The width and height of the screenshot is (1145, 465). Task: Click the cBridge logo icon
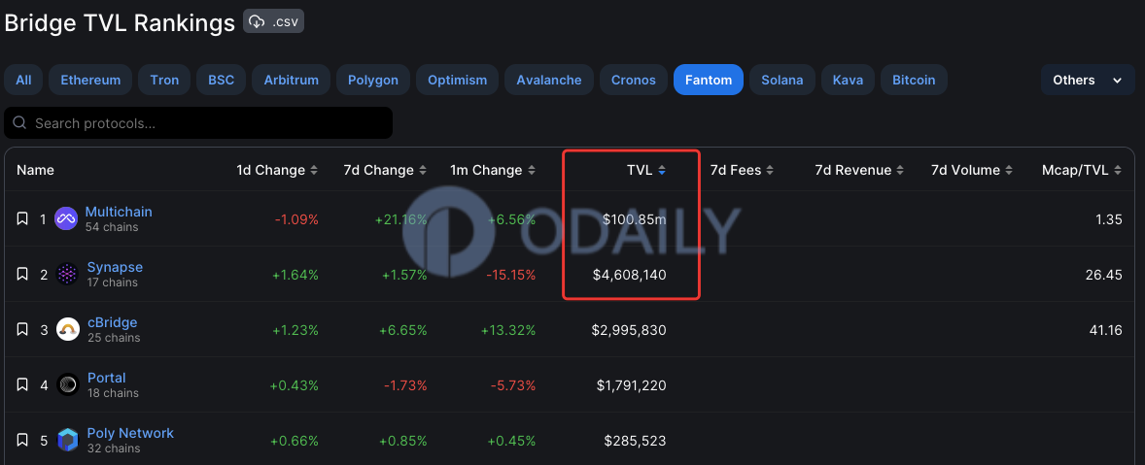point(68,329)
